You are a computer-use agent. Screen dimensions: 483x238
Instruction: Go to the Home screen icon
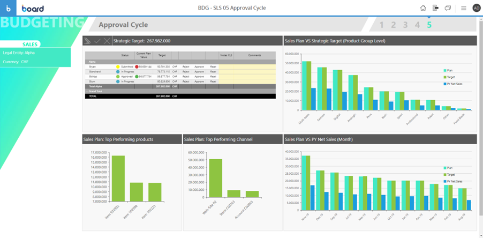pyautogui.click(x=423, y=8)
